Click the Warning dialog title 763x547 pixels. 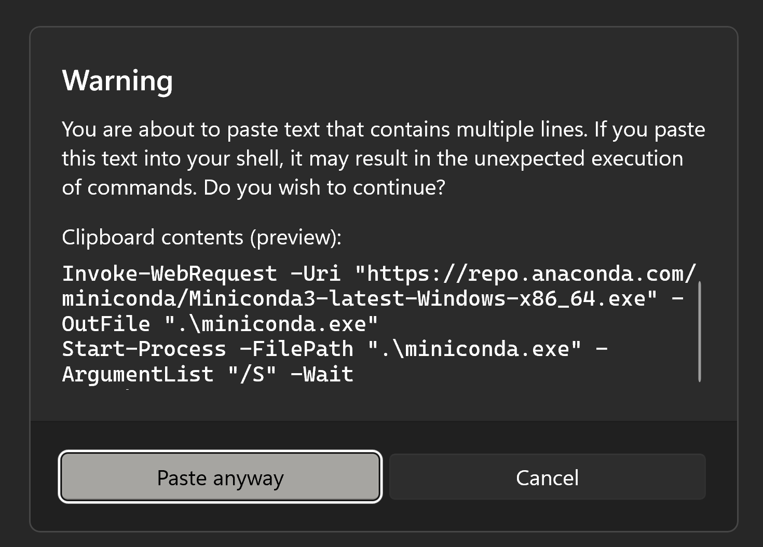(117, 80)
